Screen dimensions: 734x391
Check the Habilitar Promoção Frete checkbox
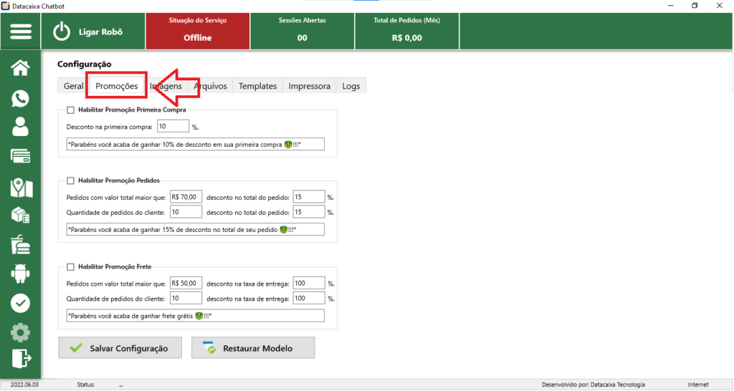(x=70, y=267)
